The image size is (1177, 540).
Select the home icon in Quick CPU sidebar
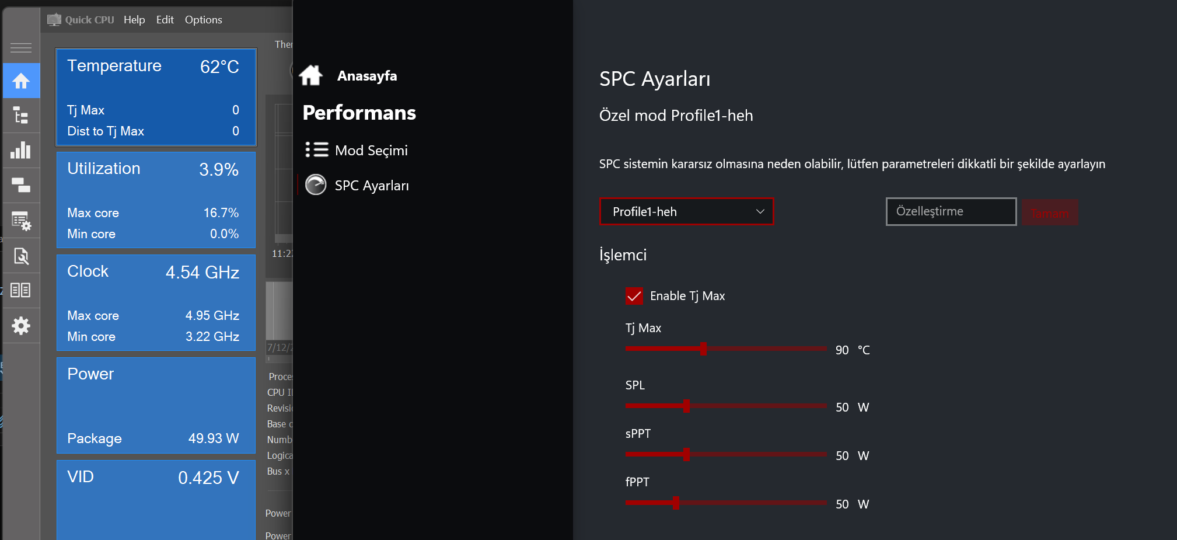pyautogui.click(x=21, y=81)
